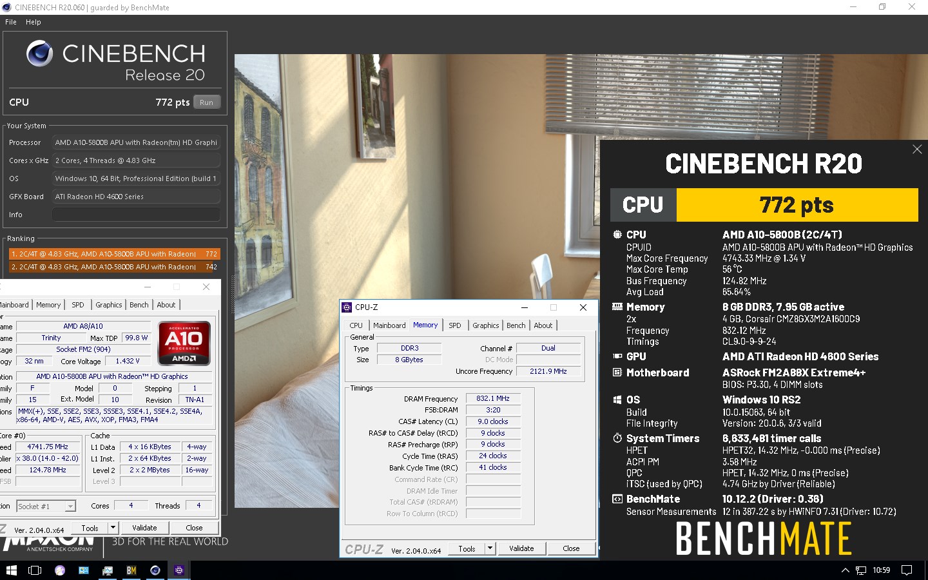Switch to Memory tab in left CPU-Z window

pos(48,305)
